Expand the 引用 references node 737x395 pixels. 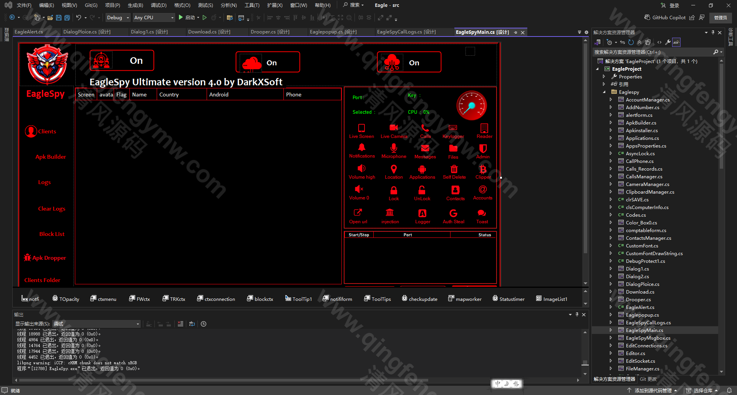coord(604,84)
